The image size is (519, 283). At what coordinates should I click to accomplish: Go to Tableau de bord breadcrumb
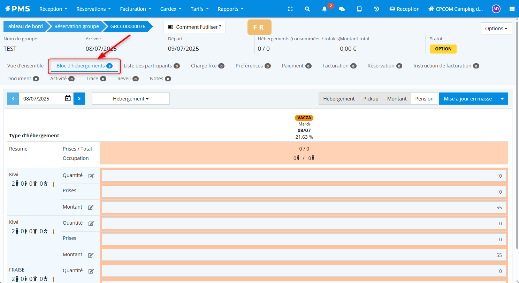pyautogui.click(x=24, y=26)
